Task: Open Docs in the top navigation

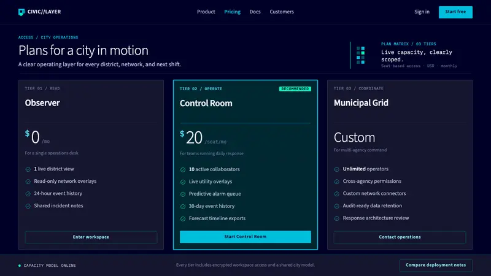Action: click(255, 12)
